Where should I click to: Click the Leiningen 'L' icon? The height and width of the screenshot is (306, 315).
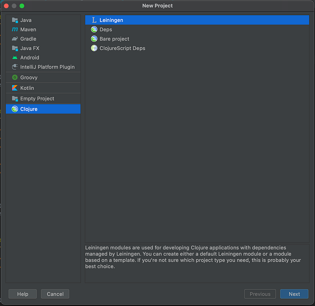coord(94,20)
